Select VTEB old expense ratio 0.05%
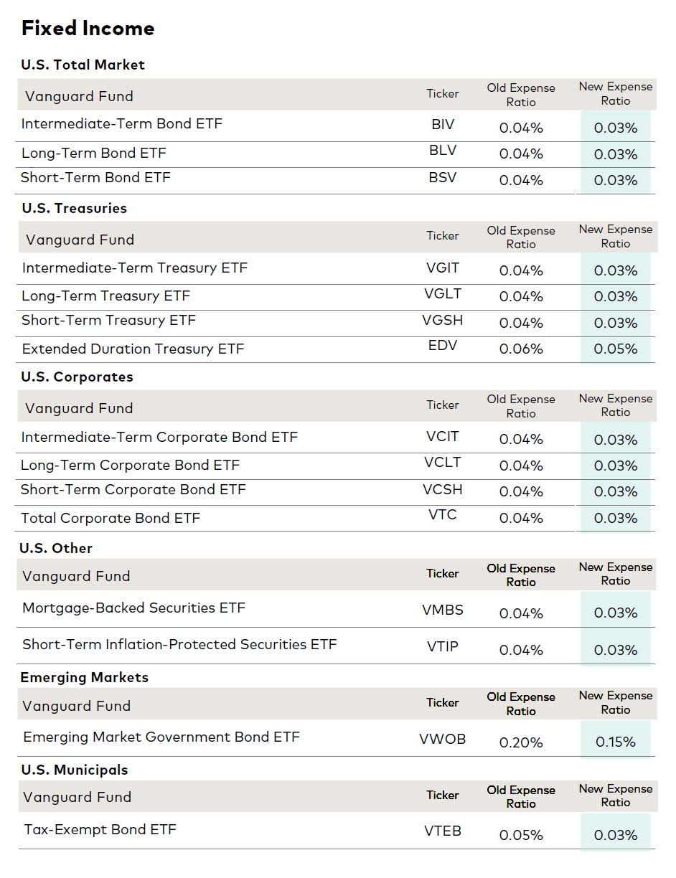676x878 pixels. 521,835
